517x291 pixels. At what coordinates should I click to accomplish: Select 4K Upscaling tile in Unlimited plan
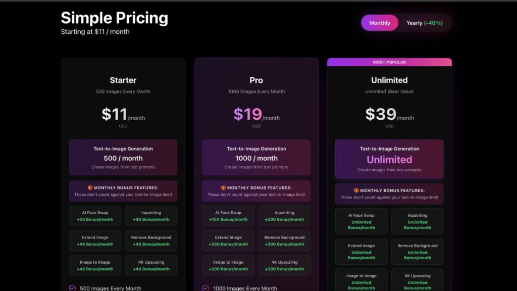[418, 280]
